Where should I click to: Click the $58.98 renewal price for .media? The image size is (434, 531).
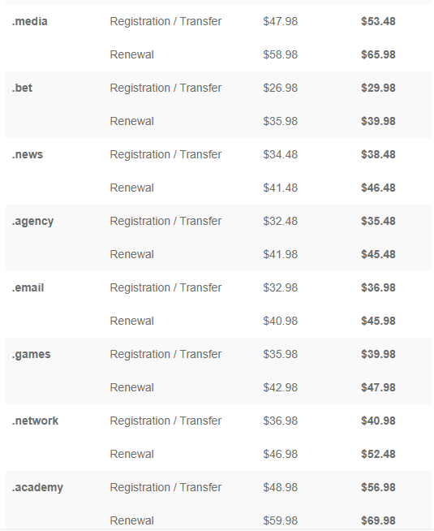pos(281,55)
